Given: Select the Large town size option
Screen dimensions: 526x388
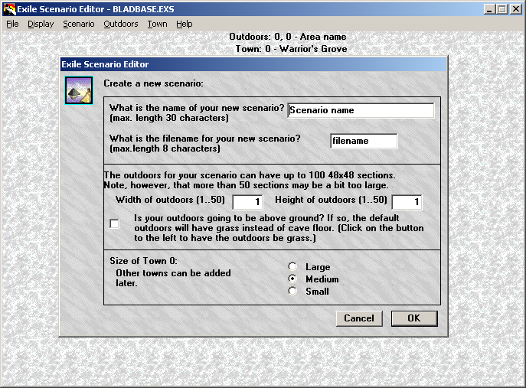Looking at the screenshot, I should [292, 267].
